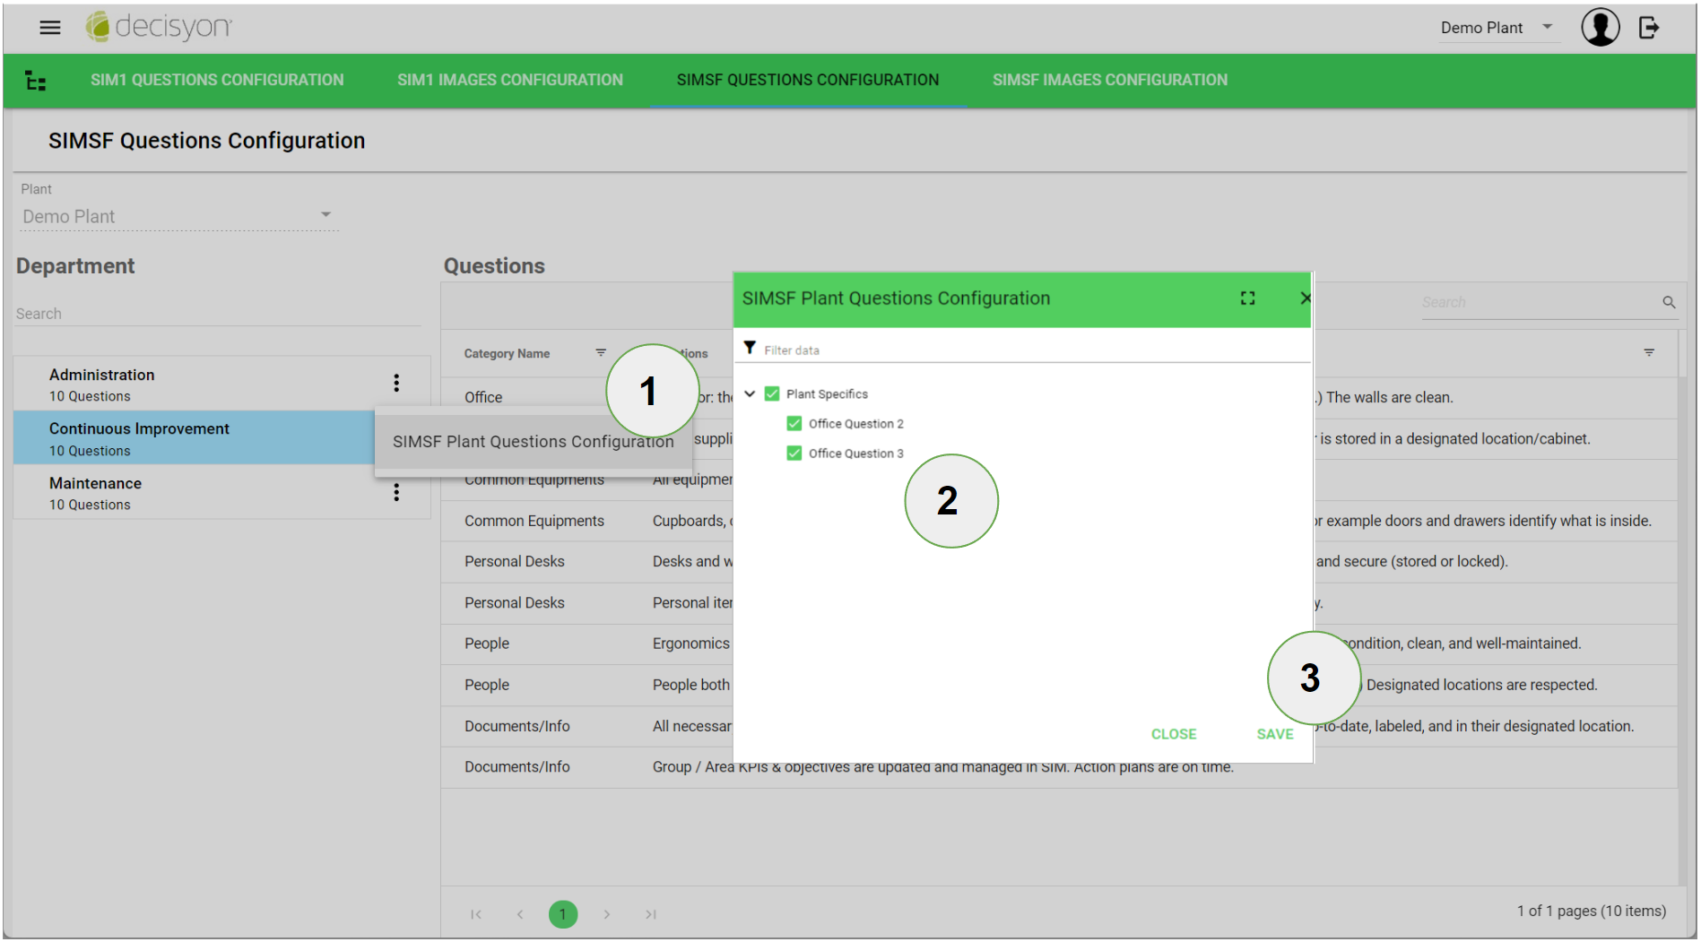Click the Department search field

218,314
